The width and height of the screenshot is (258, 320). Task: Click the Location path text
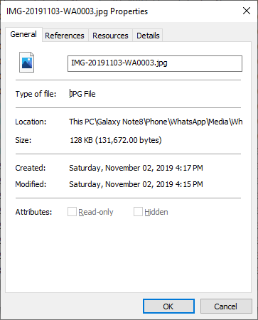tap(156, 122)
